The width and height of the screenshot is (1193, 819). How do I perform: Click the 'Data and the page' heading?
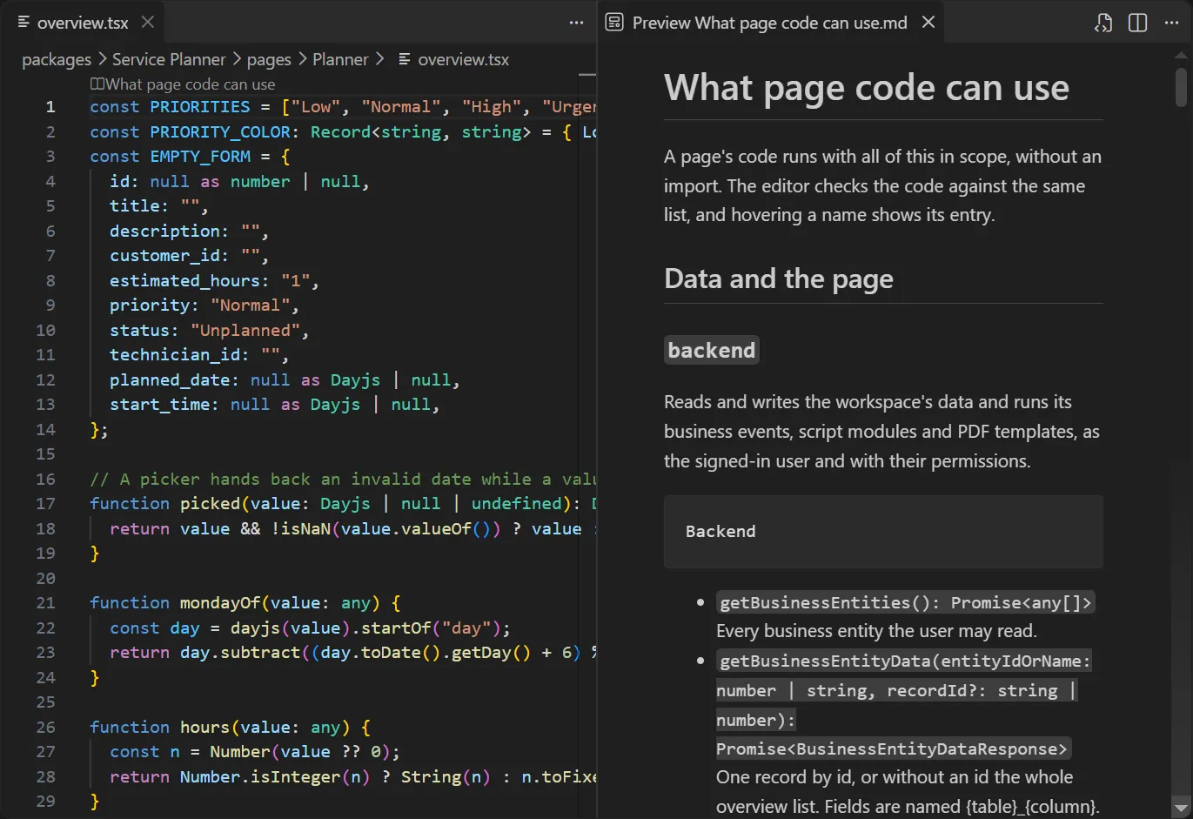(779, 279)
